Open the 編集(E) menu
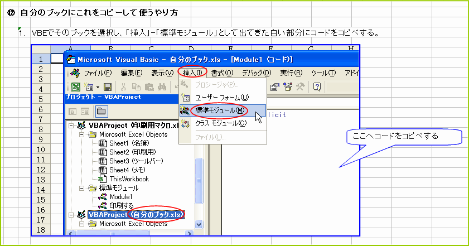The width and height of the screenshot is (469, 246). [131, 73]
